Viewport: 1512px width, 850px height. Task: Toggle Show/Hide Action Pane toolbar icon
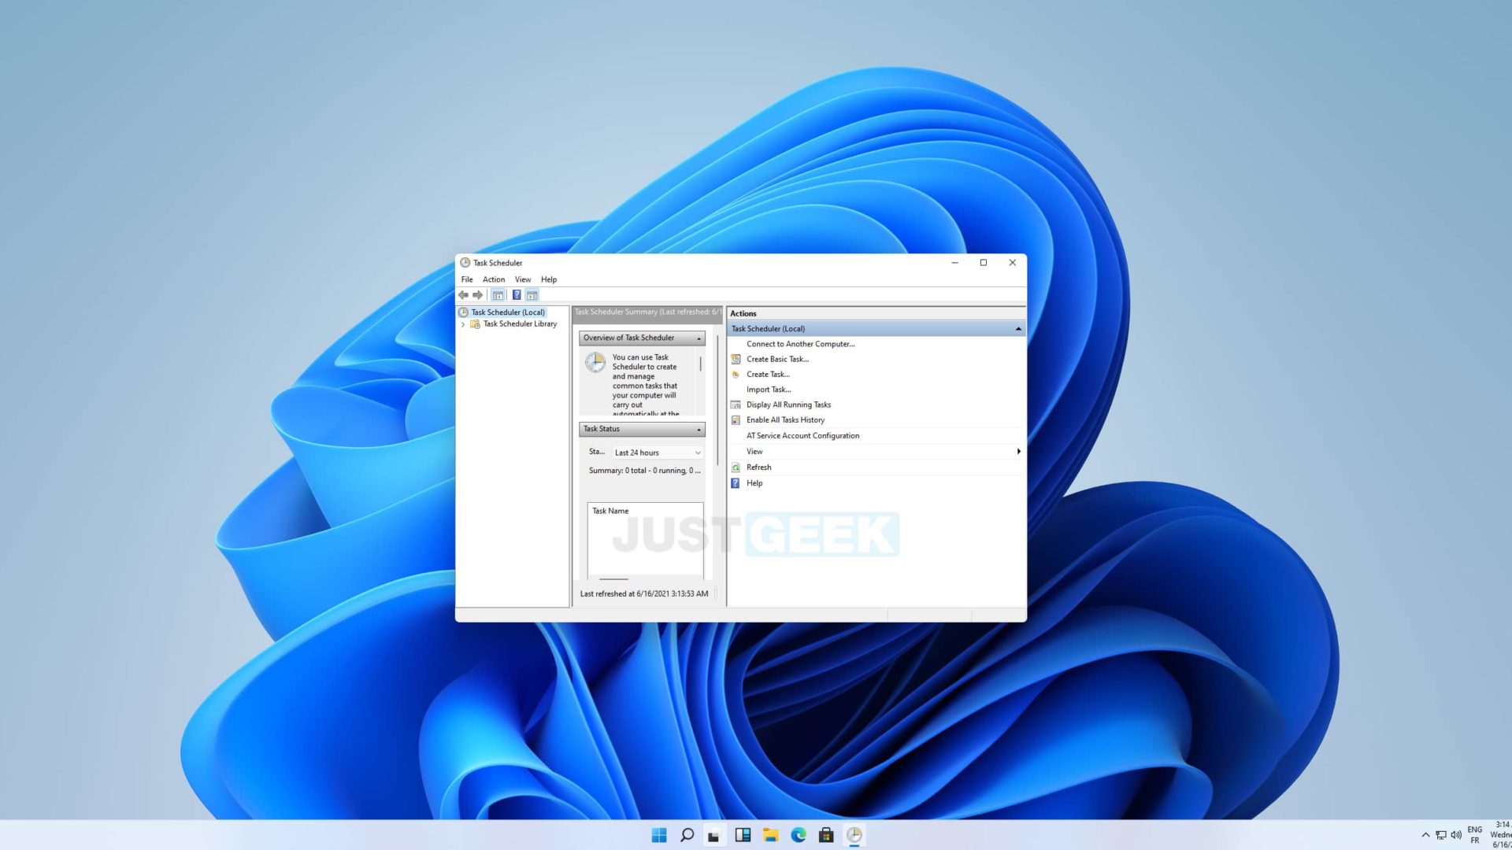(x=532, y=295)
